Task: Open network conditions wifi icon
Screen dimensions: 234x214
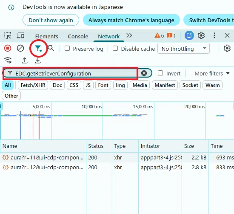Action: (x=8, y=60)
